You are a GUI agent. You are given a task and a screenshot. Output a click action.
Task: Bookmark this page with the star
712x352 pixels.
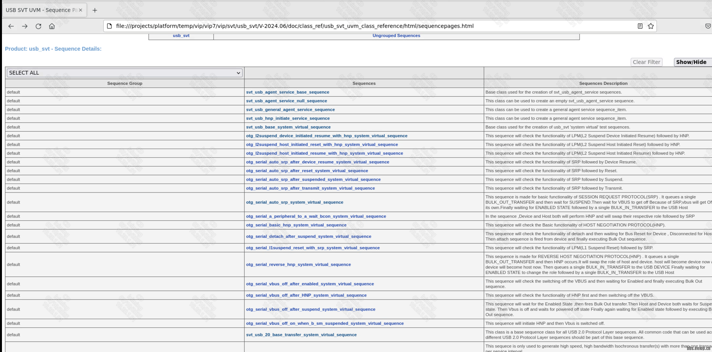[651, 26]
